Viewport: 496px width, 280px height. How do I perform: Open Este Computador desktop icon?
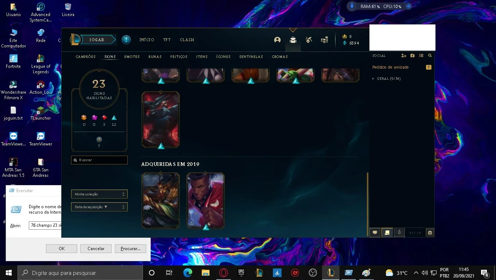tap(13, 38)
